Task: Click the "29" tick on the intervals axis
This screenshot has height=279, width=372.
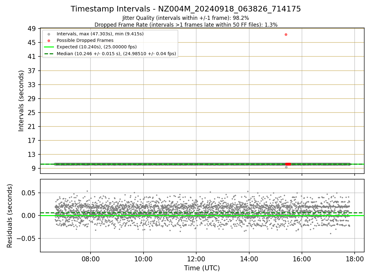Action: [x=32, y=99]
